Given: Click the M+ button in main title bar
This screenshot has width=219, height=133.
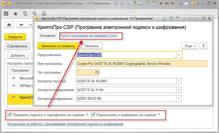Looking at the screenshot, I should point(167,3).
